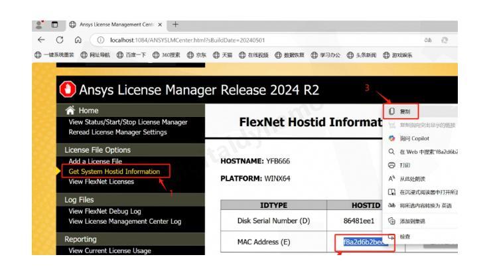The height and width of the screenshot is (275, 489).
Task: Click the collections icon in context menu
Action: [391, 221]
